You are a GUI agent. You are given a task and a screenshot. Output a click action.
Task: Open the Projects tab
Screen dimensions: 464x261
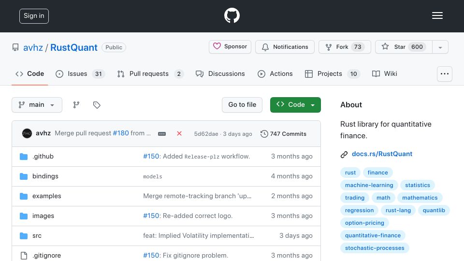click(x=332, y=73)
